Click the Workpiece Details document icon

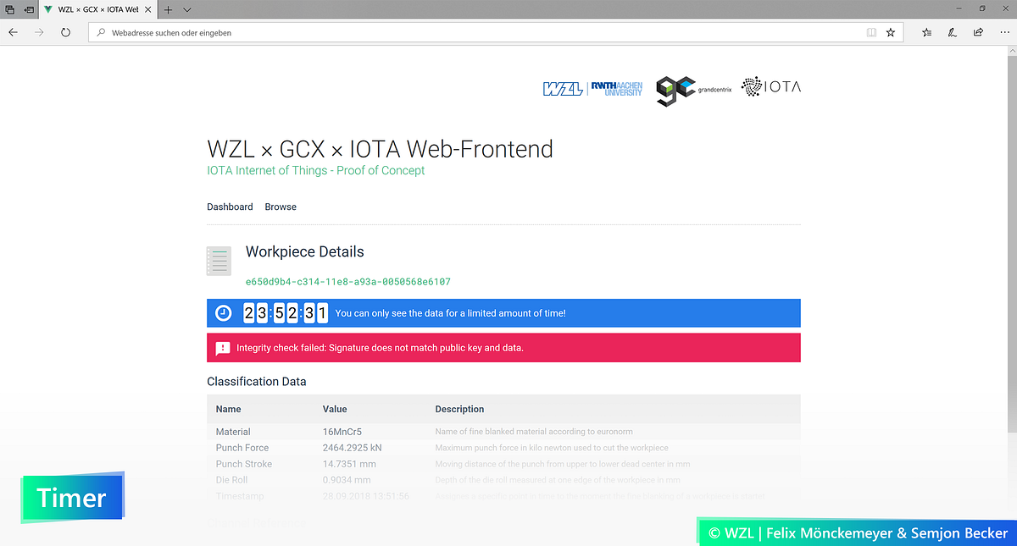click(219, 262)
